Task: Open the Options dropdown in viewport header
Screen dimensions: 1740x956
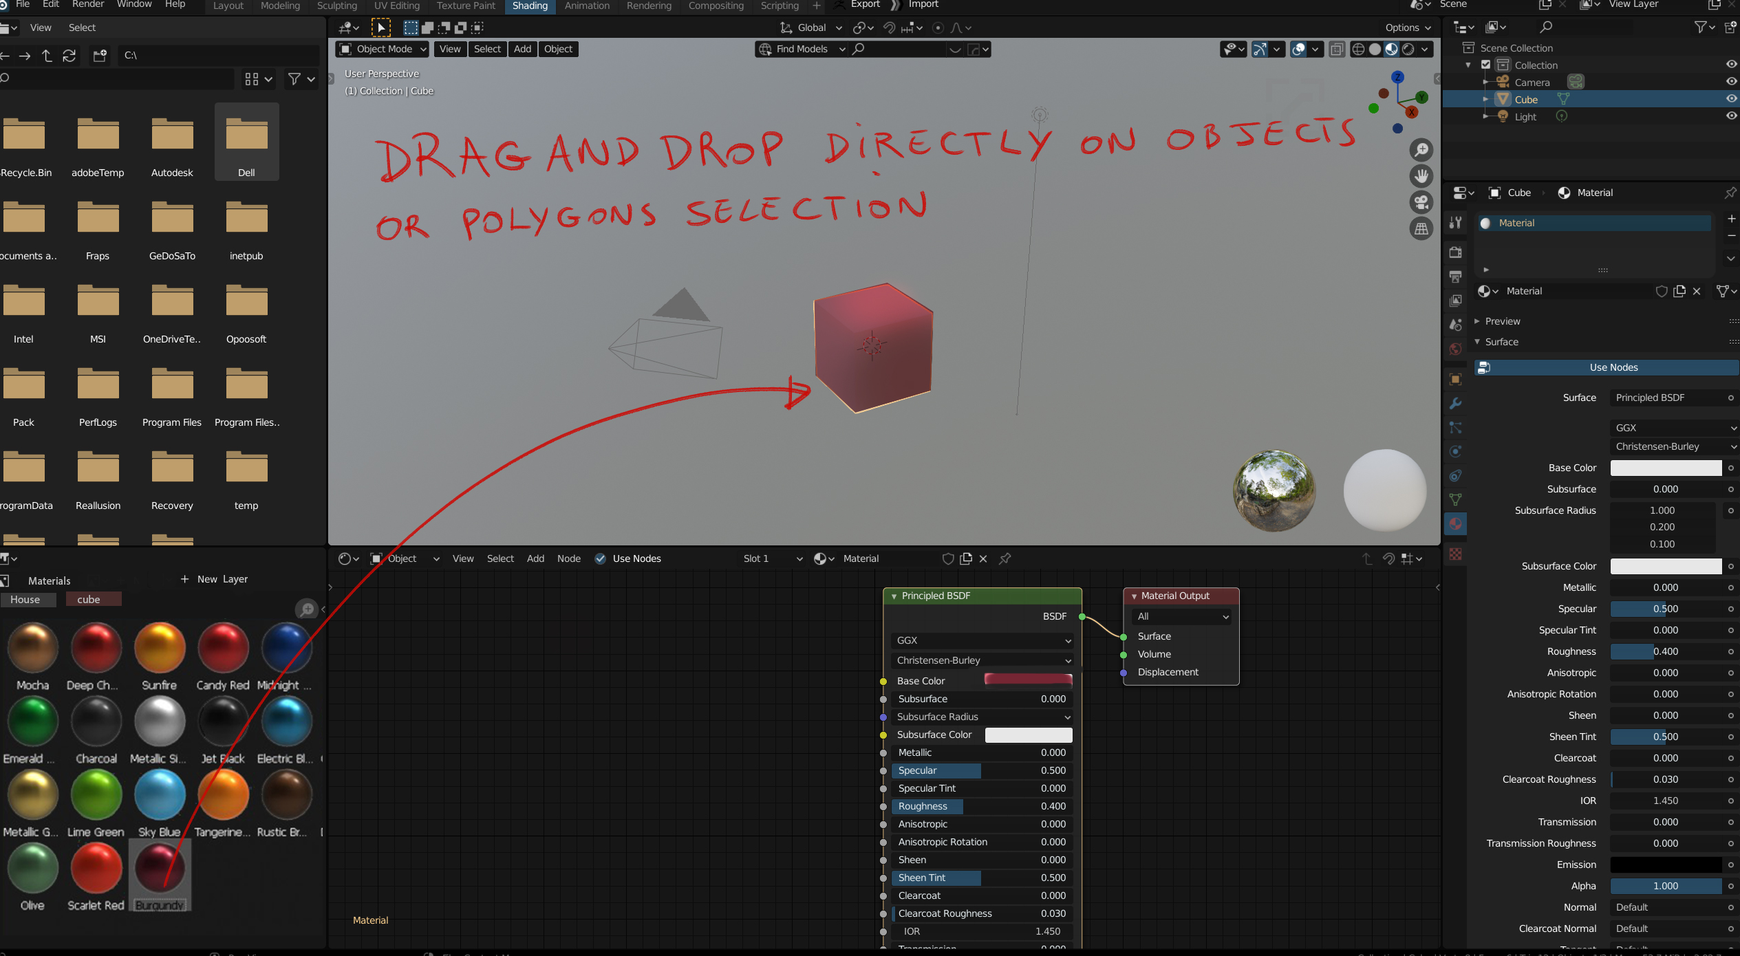Action: coord(1408,28)
